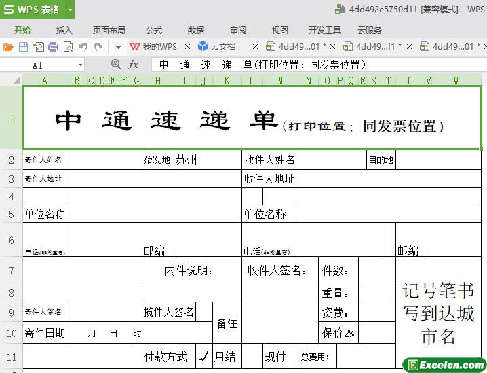Close the 云文档 tab
The width and height of the screenshot is (487, 373).
click(255, 47)
